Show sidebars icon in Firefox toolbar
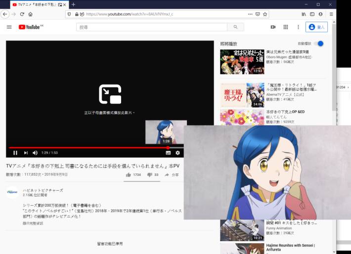This screenshot has width=351, height=254. pos(312,14)
